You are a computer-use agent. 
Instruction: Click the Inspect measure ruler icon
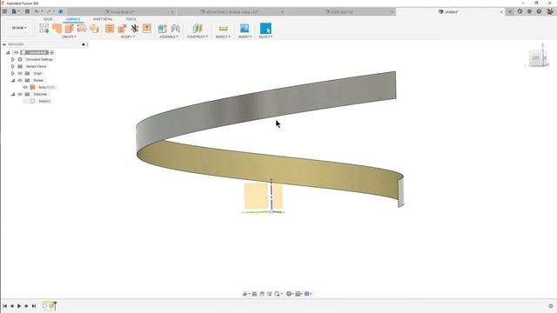[x=223, y=29]
